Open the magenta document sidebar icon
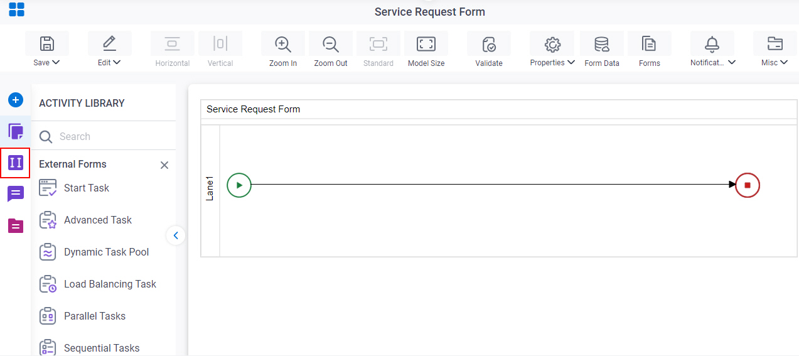The width and height of the screenshot is (799, 356). pyautogui.click(x=16, y=225)
